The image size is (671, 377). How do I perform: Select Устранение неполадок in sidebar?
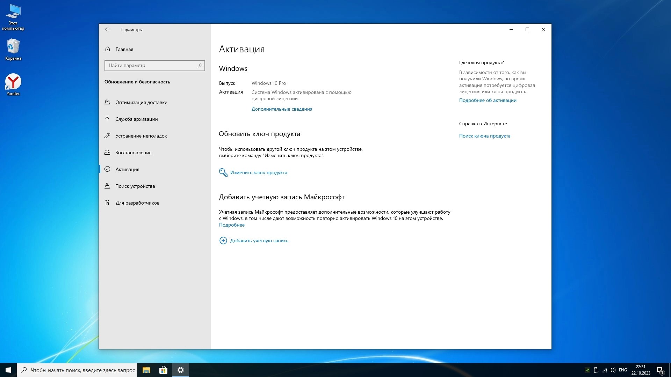pos(141,136)
